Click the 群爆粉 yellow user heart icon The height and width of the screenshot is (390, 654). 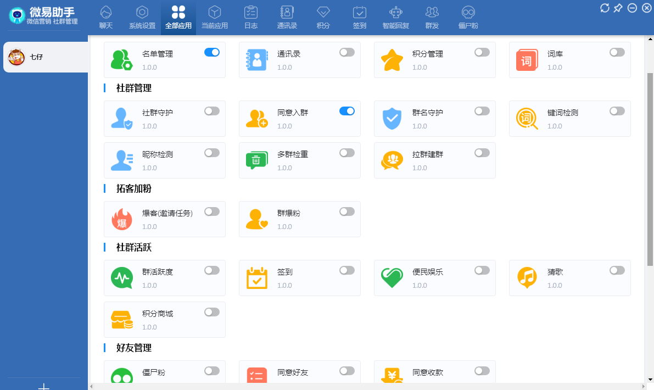256,219
